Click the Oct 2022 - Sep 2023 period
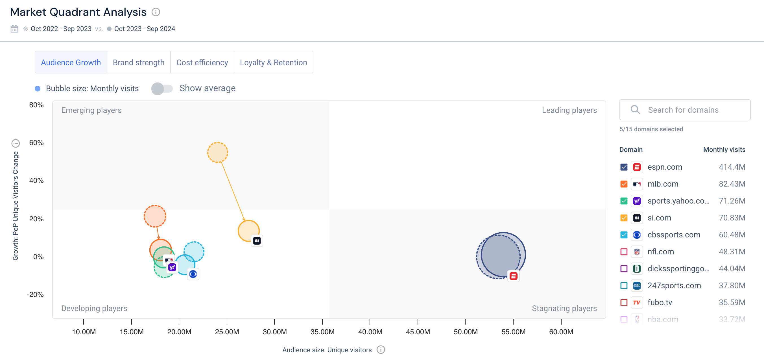Viewport: 764px width, 363px height. [x=61, y=29]
